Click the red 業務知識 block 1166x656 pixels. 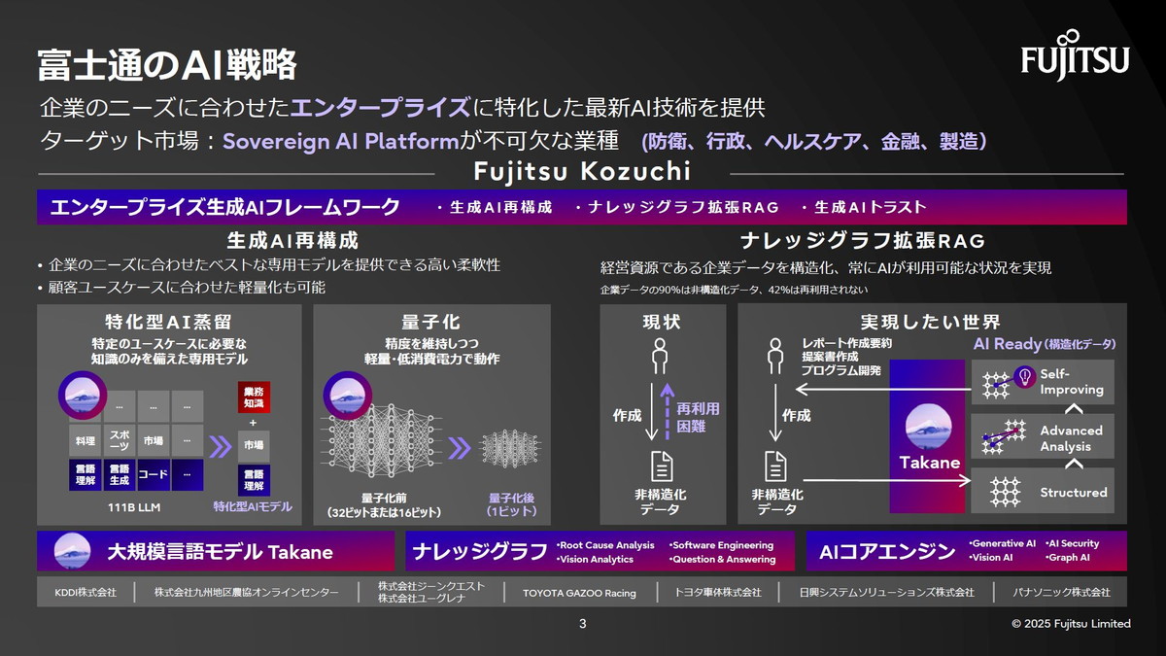coord(253,397)
